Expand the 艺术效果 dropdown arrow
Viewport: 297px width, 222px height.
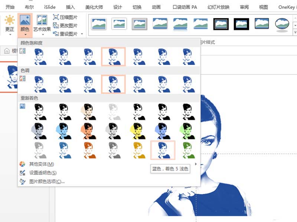(43, 34)
